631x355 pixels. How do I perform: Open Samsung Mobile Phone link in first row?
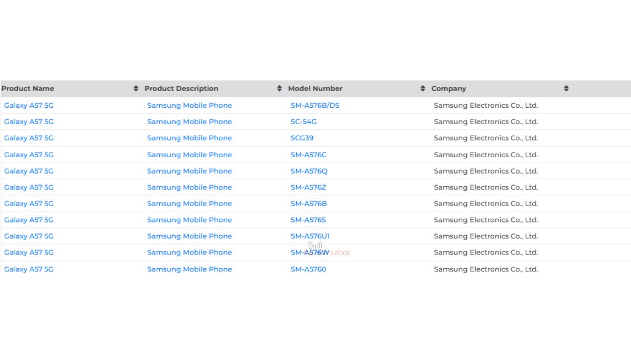tap(189, 105)
